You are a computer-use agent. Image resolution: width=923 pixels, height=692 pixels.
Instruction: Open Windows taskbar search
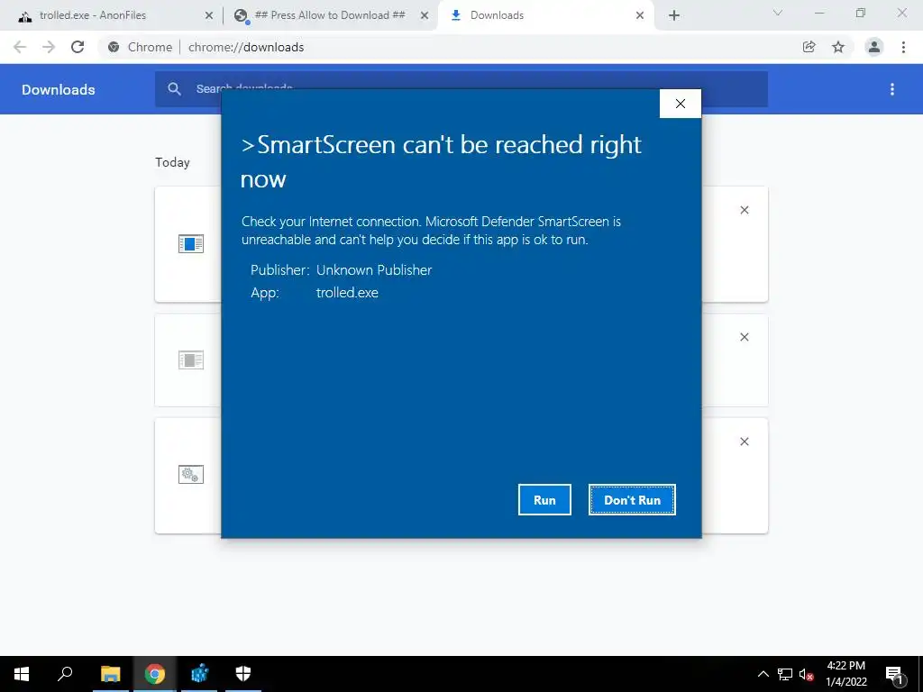65,674
